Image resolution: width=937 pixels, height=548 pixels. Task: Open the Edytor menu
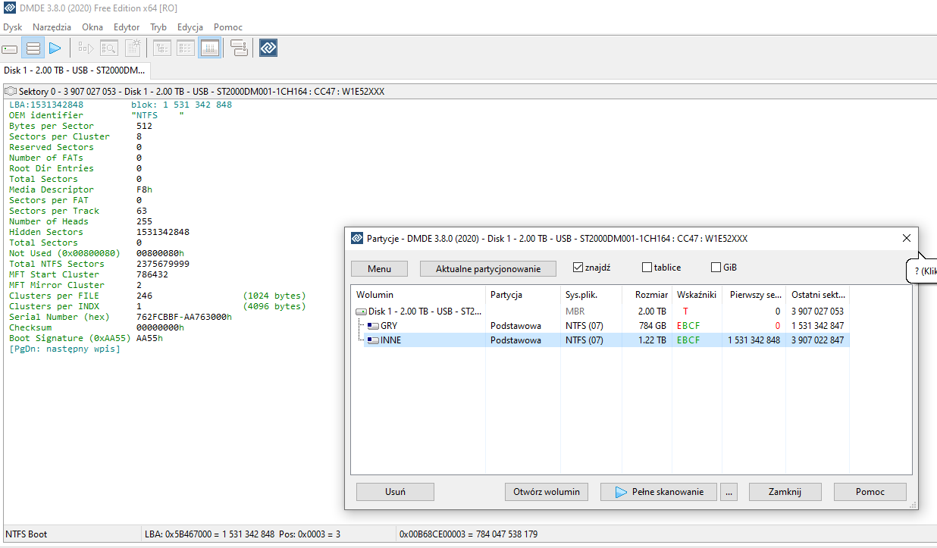127,27
